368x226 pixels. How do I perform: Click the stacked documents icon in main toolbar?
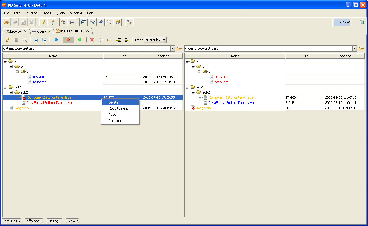point(118,22)
